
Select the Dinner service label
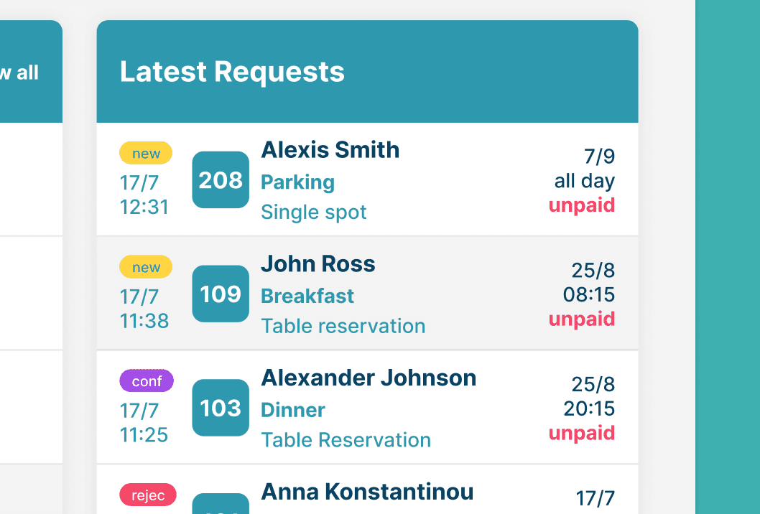(x=293, y=410)
